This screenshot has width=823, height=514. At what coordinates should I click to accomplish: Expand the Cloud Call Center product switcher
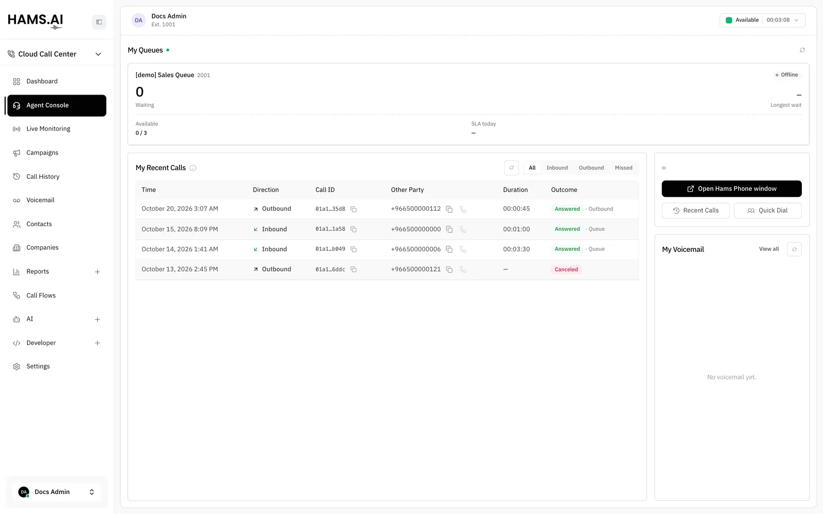(55, 54)
